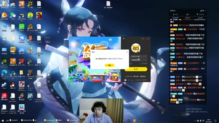
Task: Click the YY raccoon avatar picture
Action: [136, 48]
